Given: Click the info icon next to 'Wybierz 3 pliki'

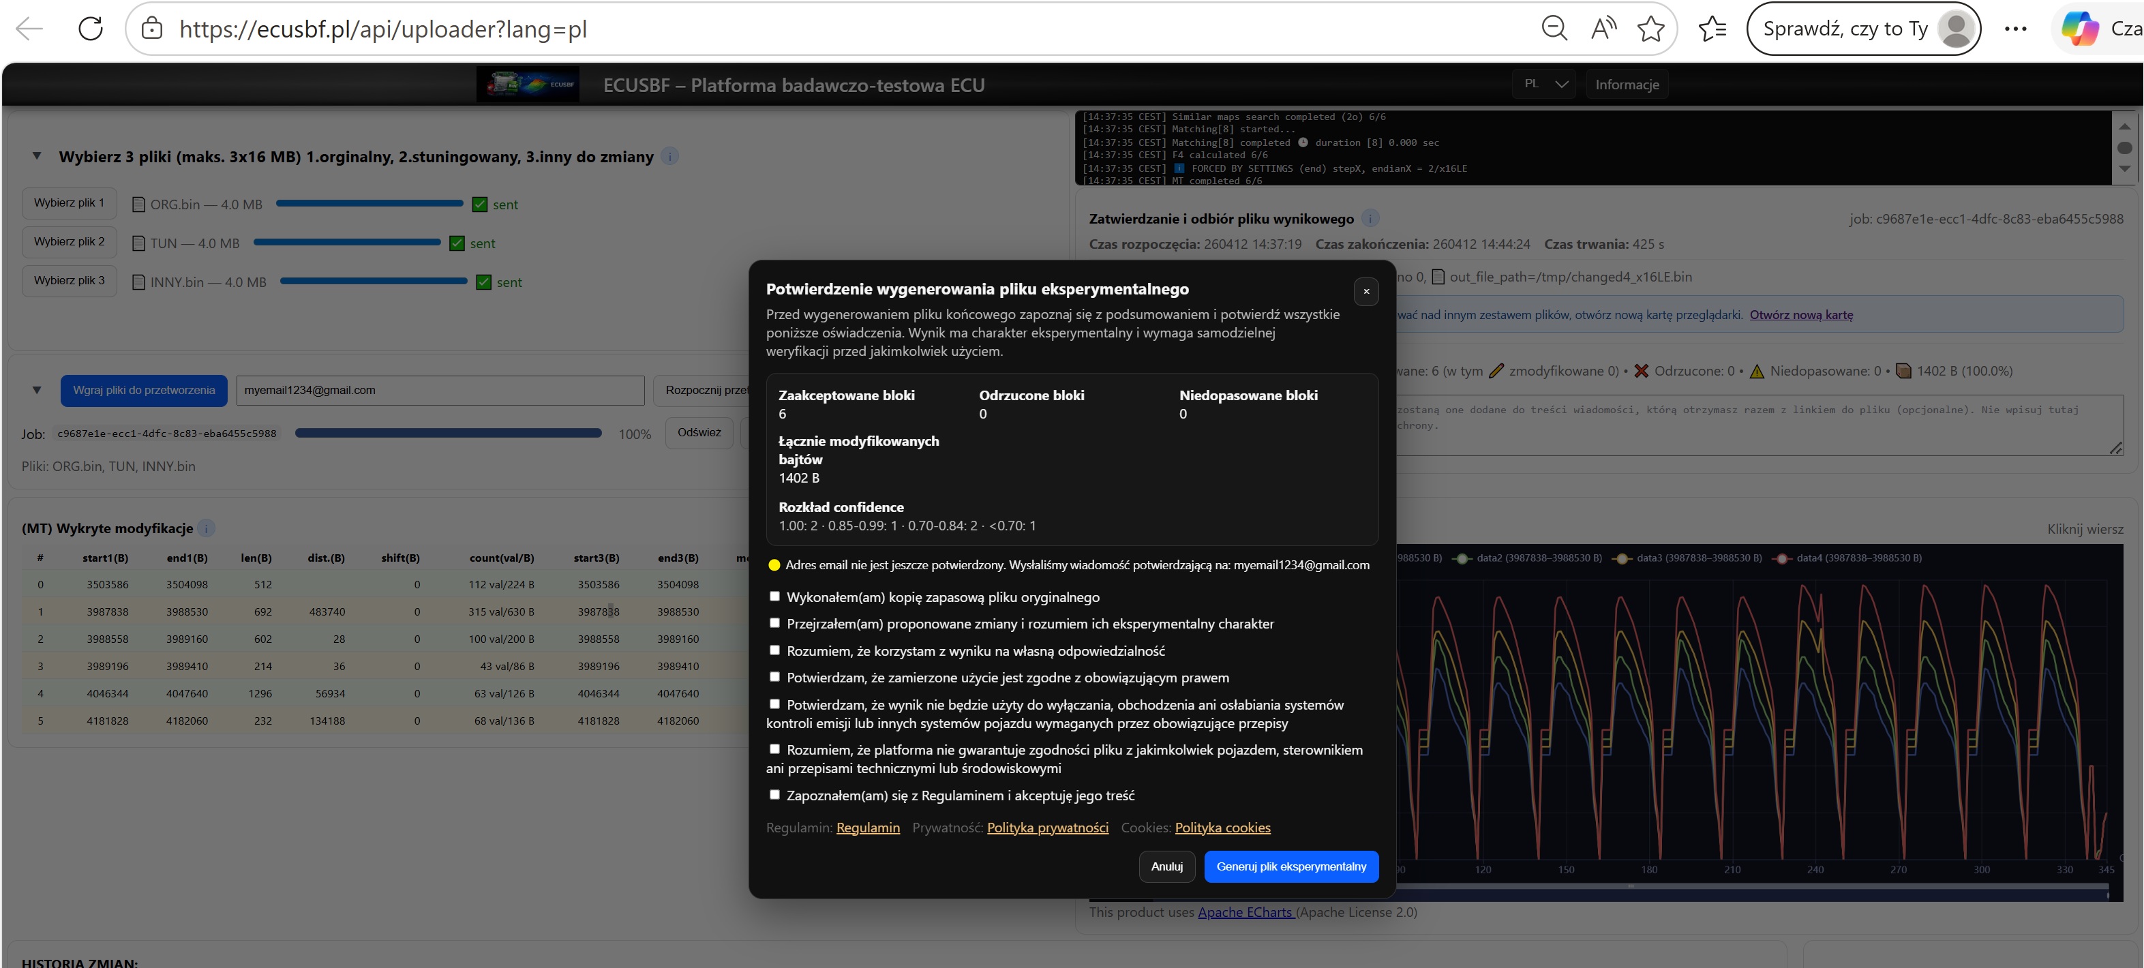Looking at the screenshot, I should [671, 155].
